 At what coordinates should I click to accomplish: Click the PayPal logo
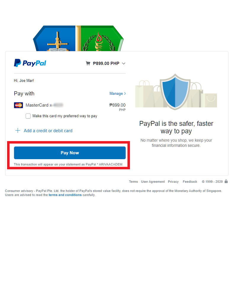[30, 63]
